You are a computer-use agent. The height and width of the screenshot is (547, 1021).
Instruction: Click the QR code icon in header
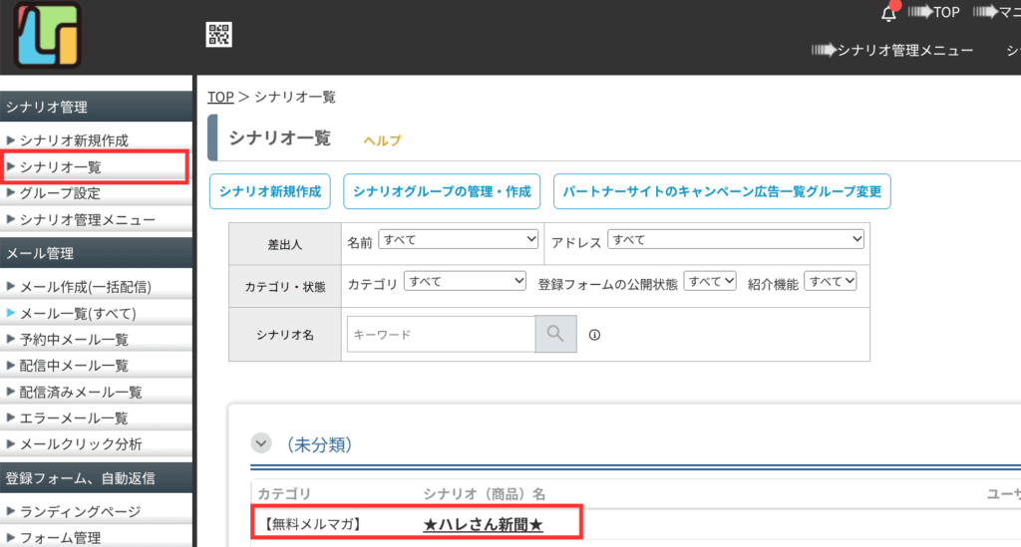tap(218, 35)
